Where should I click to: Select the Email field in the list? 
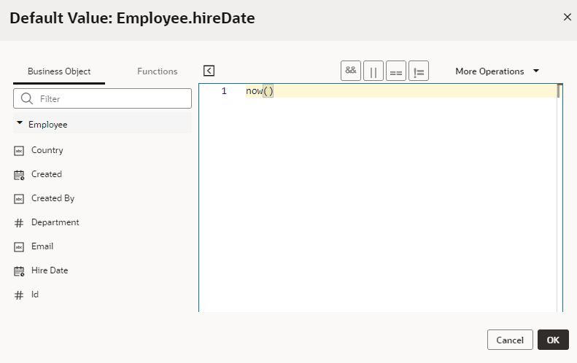pos(42,246)
